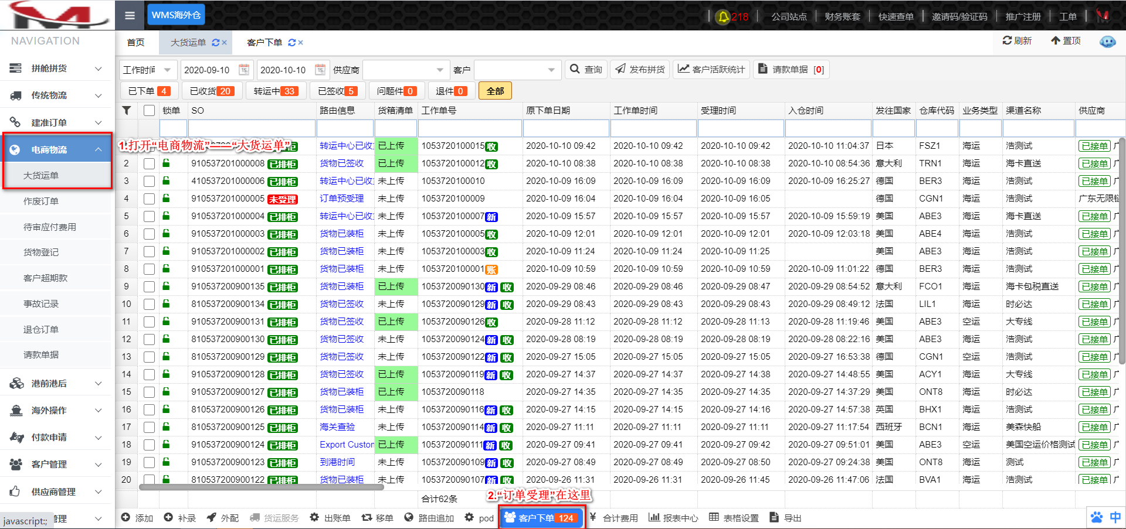This screenshot has height=529, width=1126.
Task: Switch to the 首页 tab
Action: pyautogui.click(x=135, y=42)
